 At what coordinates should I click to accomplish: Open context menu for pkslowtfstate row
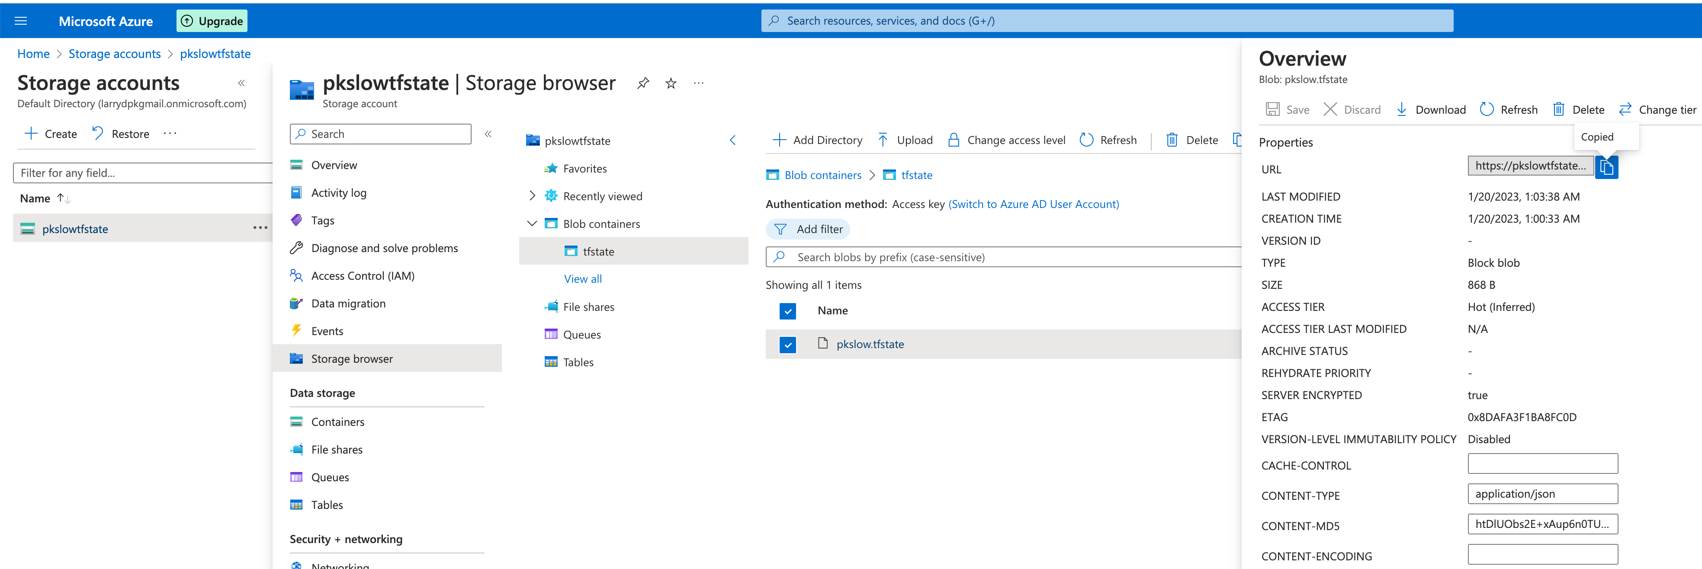click(260, 228)
